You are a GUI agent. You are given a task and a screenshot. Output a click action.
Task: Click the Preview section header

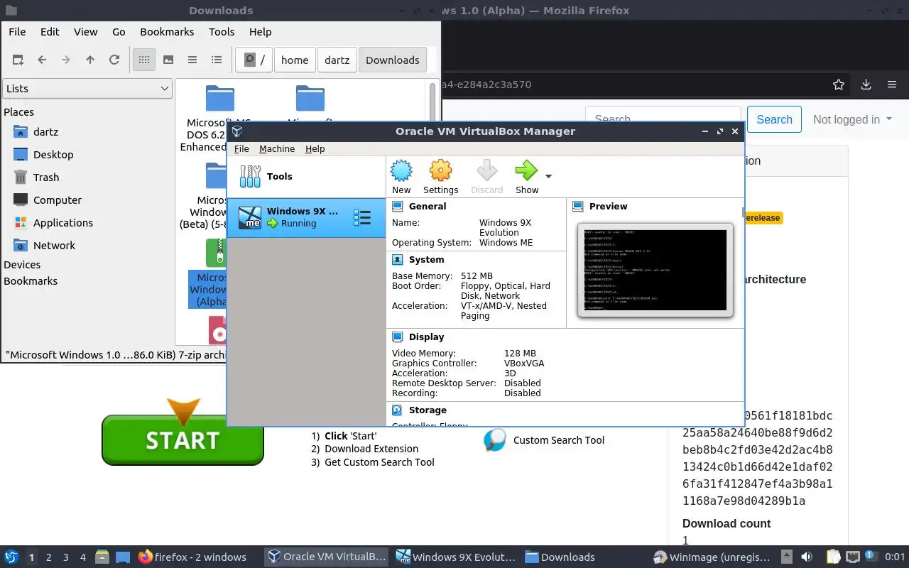[608, 207]
